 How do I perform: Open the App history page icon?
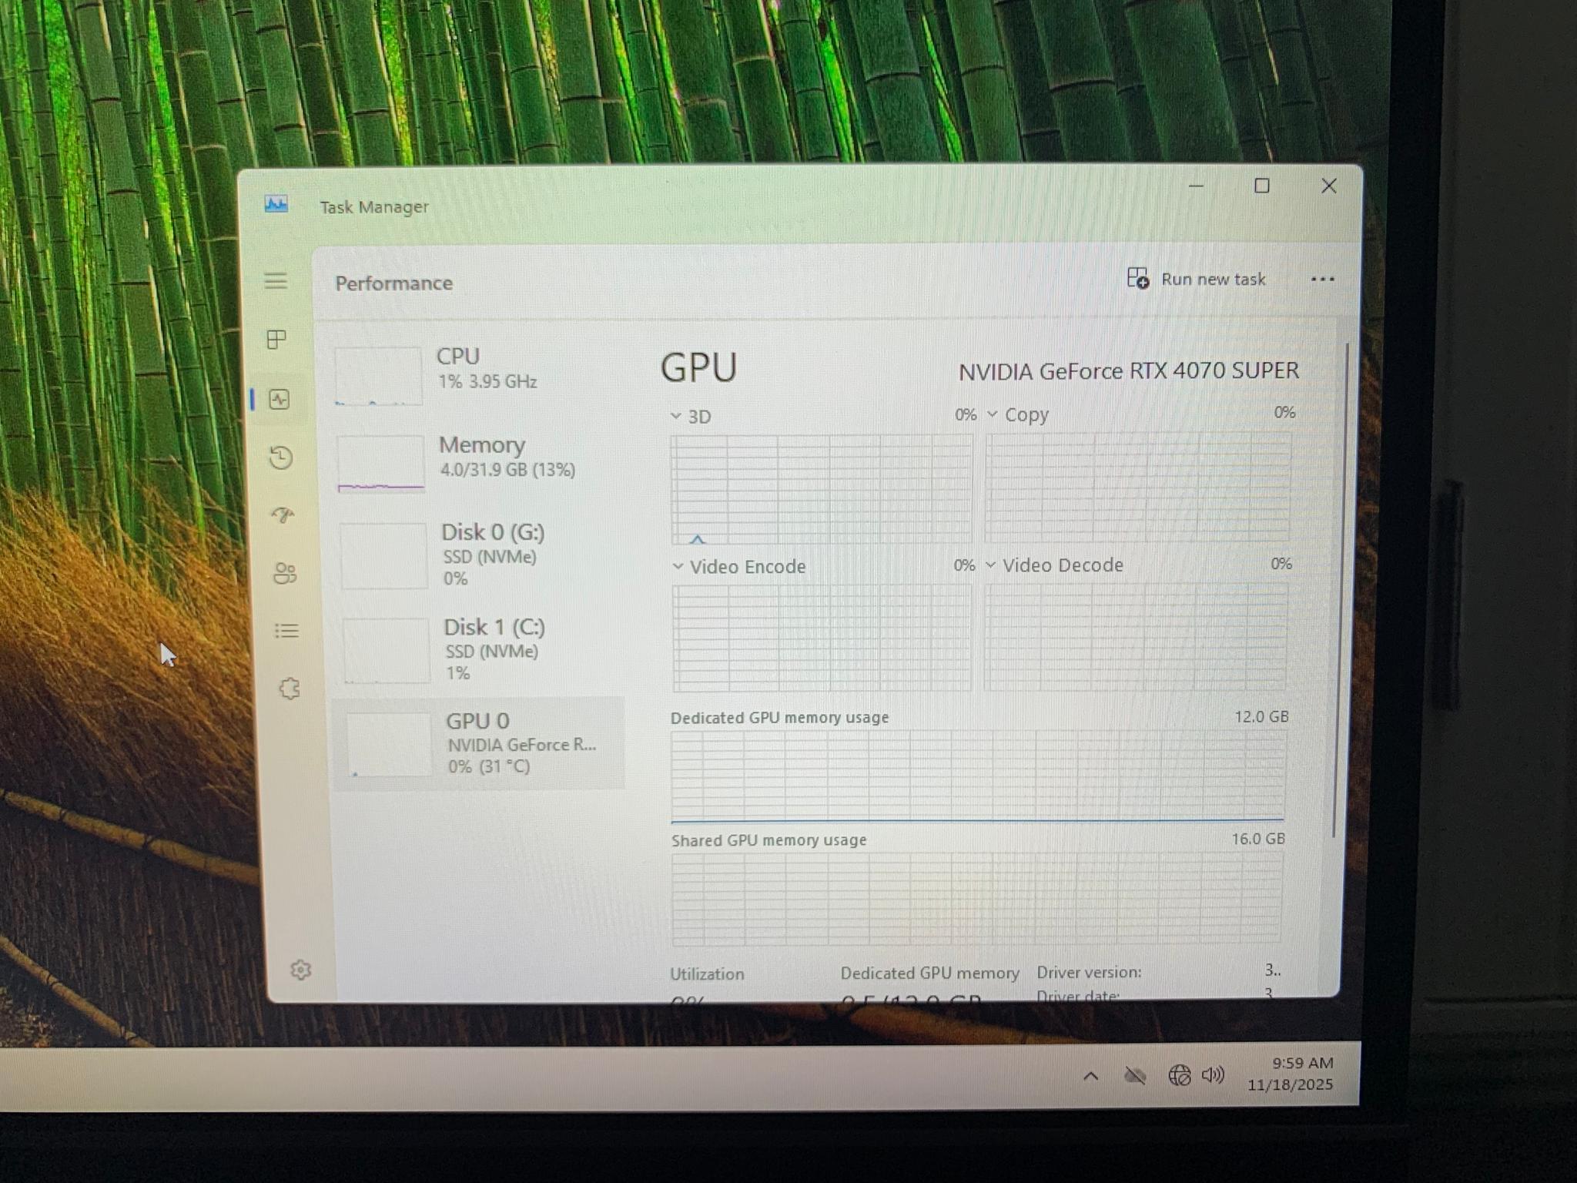[x=281, y=457]
